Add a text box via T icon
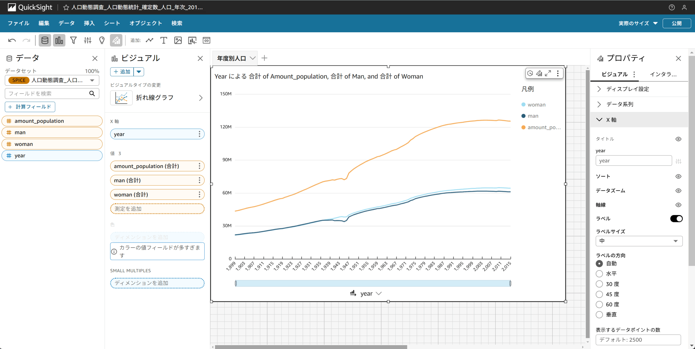The image size is (695, 349). click(163, 41)
